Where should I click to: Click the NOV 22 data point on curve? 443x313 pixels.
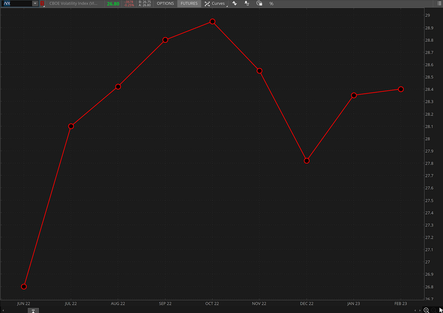click(260, 71)
